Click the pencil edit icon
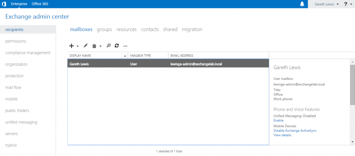This screenshot has height=156, width=355. (85, 46)
